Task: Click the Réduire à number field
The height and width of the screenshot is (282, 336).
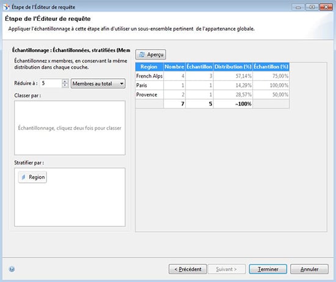Action: tap(51, 83)
